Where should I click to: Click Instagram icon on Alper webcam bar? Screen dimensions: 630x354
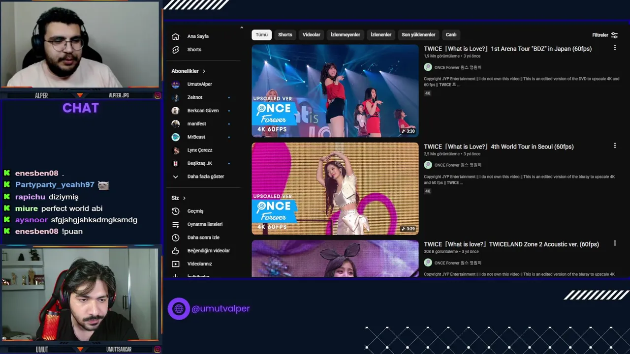[157, 95]
